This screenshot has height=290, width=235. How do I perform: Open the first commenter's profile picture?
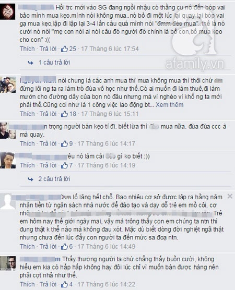pyautogui.click(x=7, y=11)
